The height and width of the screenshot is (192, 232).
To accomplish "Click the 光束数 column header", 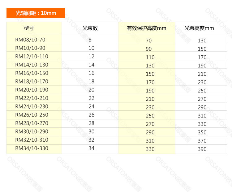I will tap(90, 28).
